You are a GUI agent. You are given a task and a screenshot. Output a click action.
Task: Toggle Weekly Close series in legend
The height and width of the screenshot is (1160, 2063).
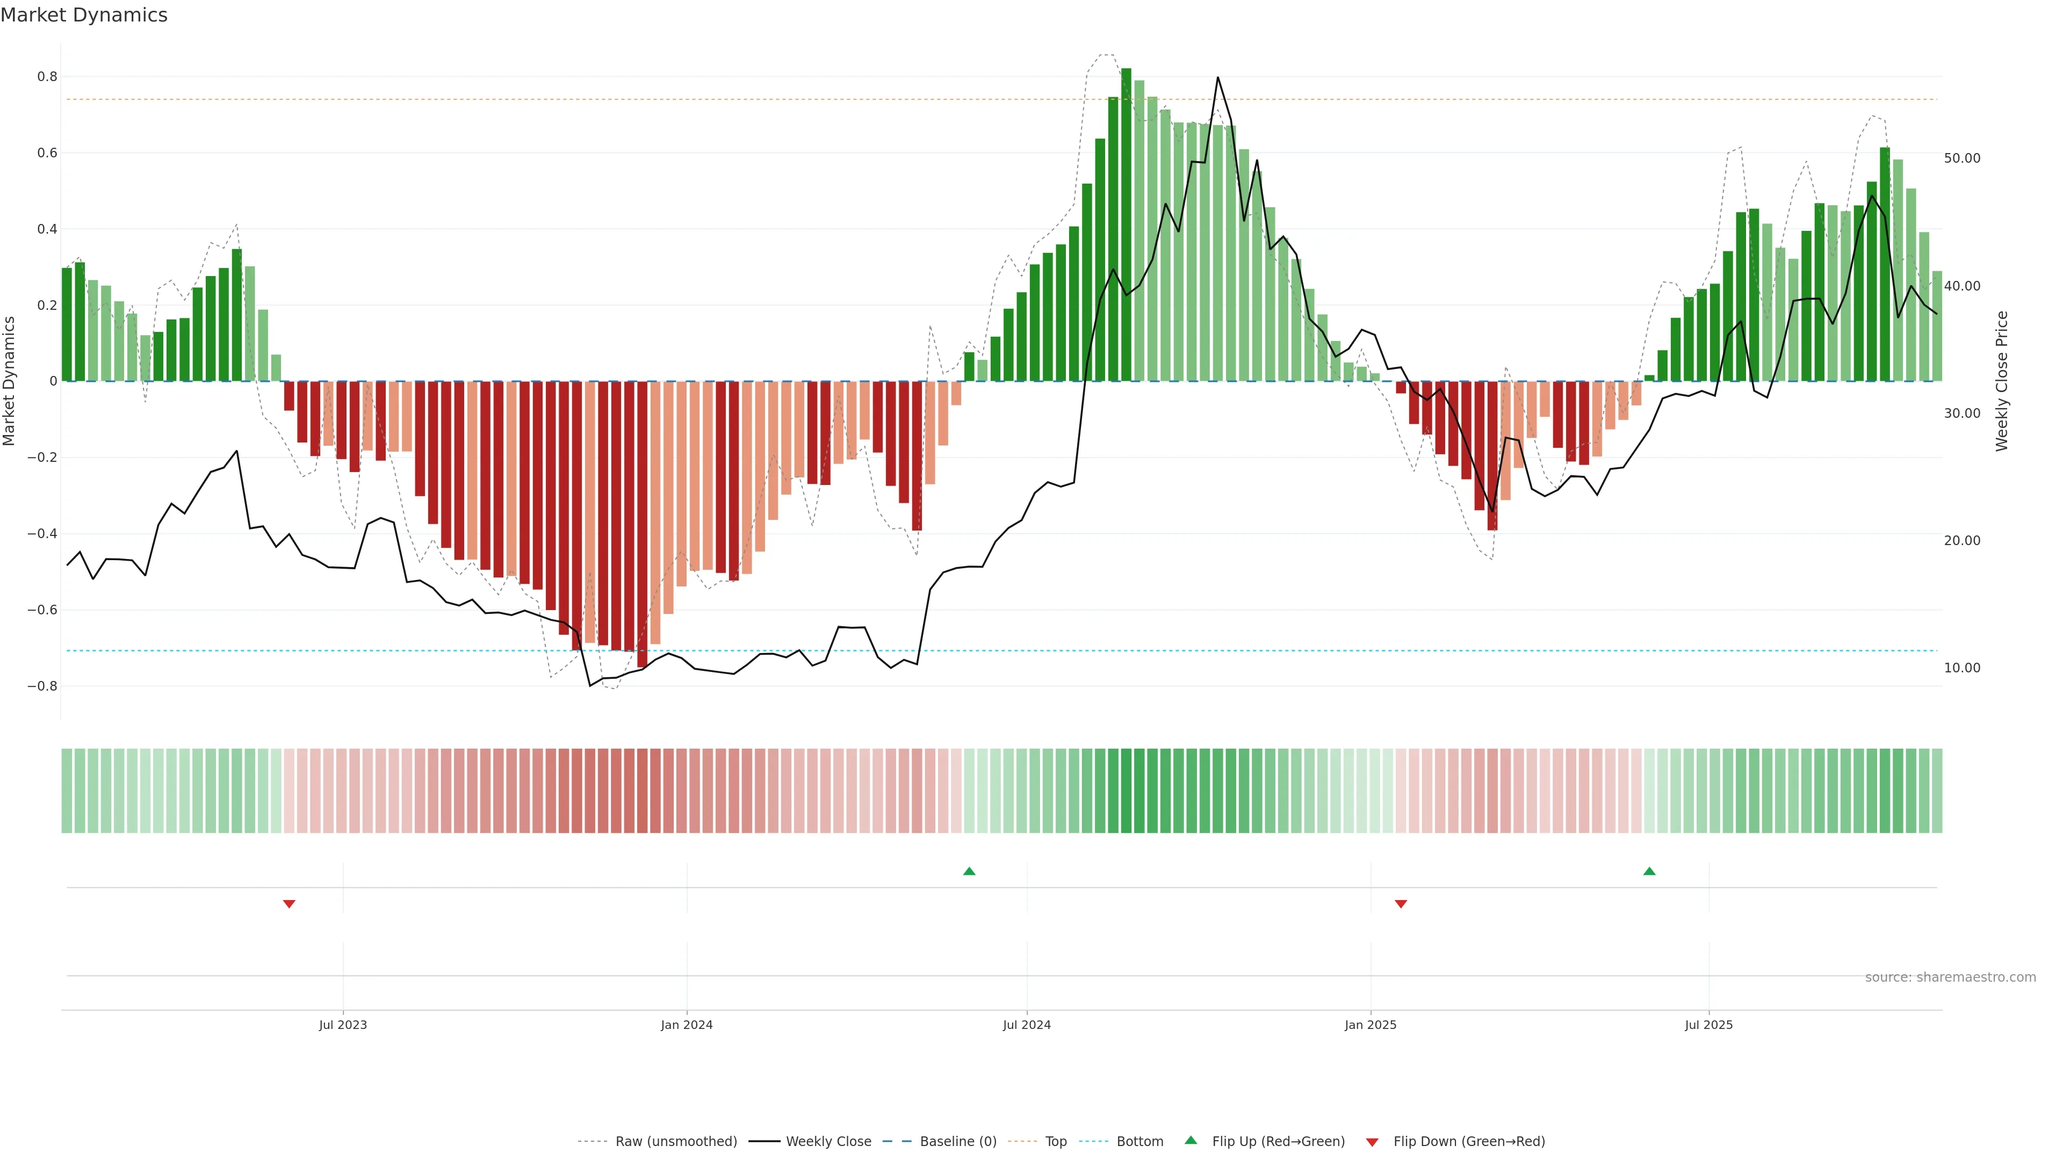click(x=828, y=1141)
